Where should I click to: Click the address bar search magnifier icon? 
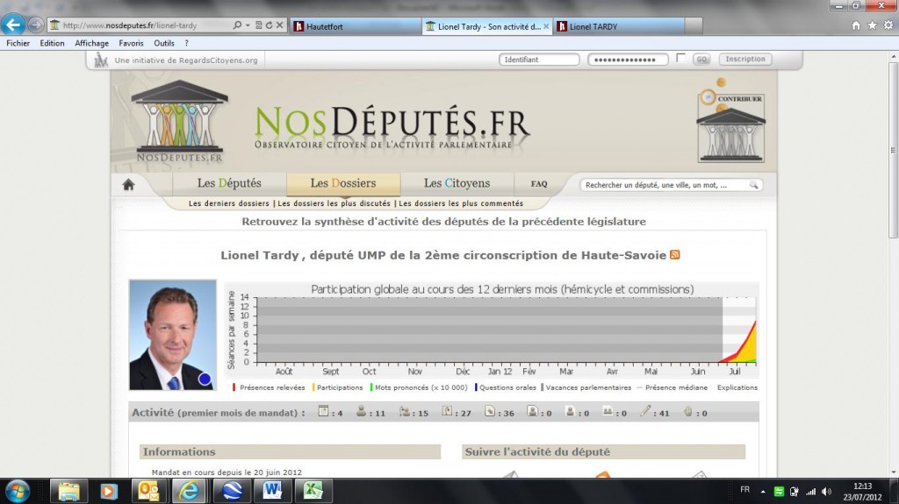click(237, 25)
